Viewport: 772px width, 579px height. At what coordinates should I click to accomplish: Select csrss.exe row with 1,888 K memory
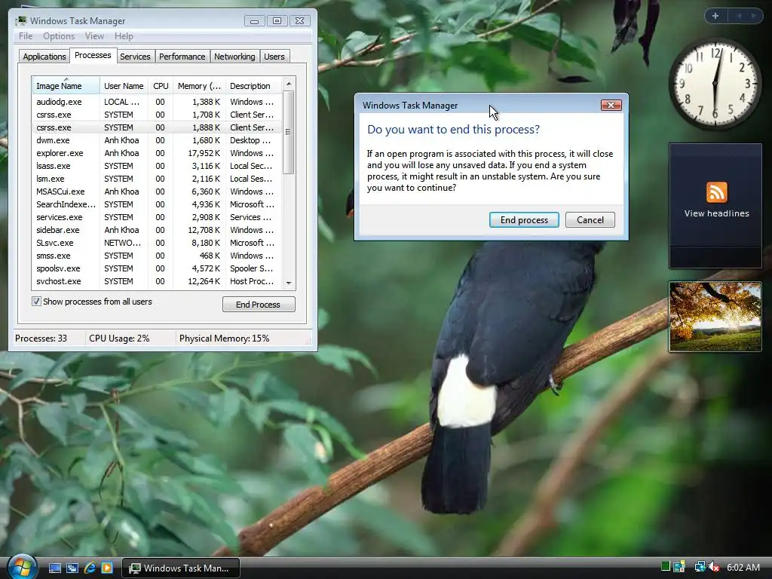tap(157, 127)
